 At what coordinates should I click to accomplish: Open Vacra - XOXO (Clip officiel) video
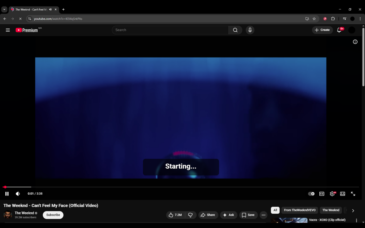tap(327, 220)
